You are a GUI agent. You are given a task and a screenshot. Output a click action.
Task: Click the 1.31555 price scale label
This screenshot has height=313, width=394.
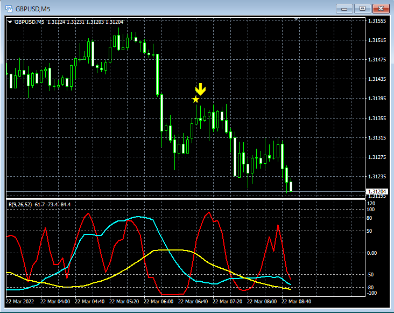[x=377, y=21]
